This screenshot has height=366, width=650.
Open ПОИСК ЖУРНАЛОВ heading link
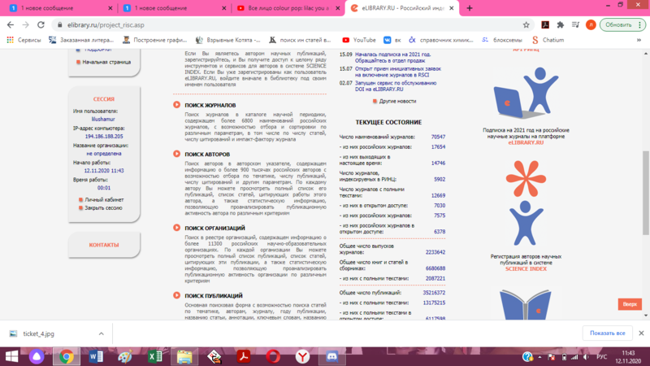(x=210, y=106)
